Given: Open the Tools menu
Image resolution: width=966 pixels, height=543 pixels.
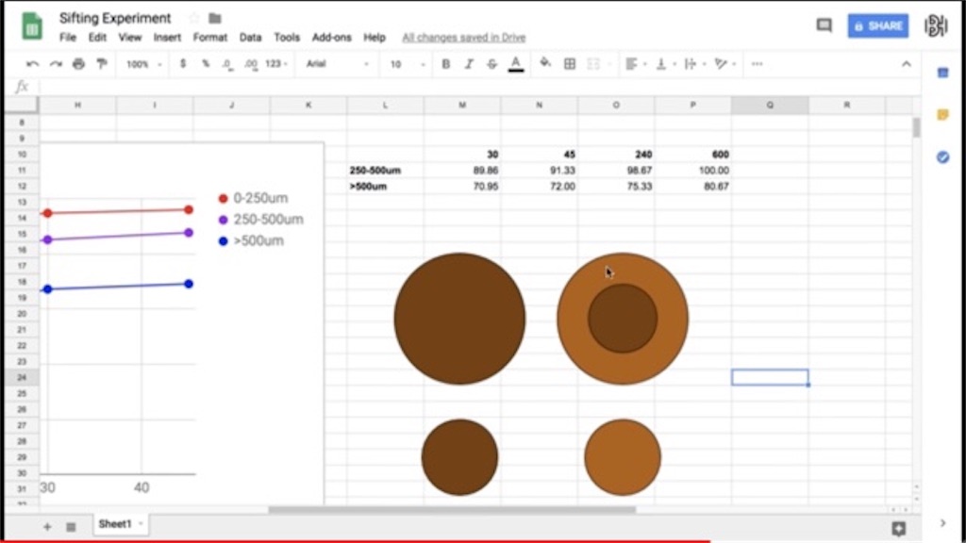Looking at the screenshot, I should click(x=287, y=38).
